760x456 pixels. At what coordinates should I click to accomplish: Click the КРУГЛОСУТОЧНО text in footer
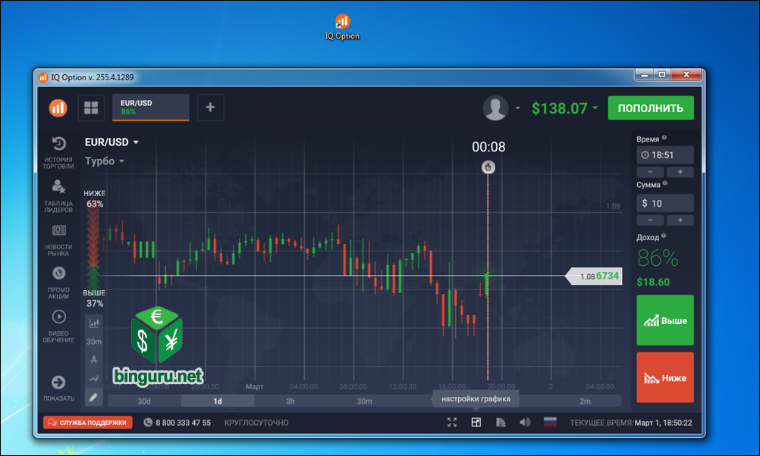256,423
